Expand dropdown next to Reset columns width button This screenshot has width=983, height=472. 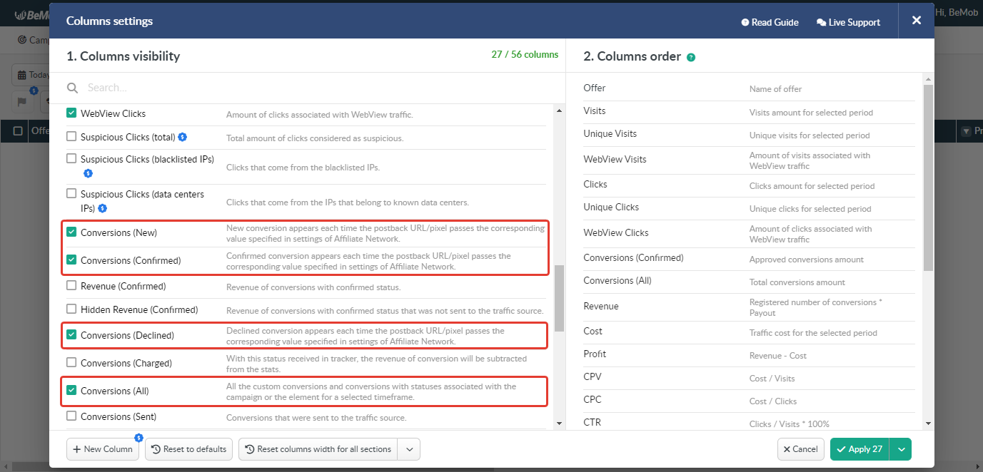410,449
